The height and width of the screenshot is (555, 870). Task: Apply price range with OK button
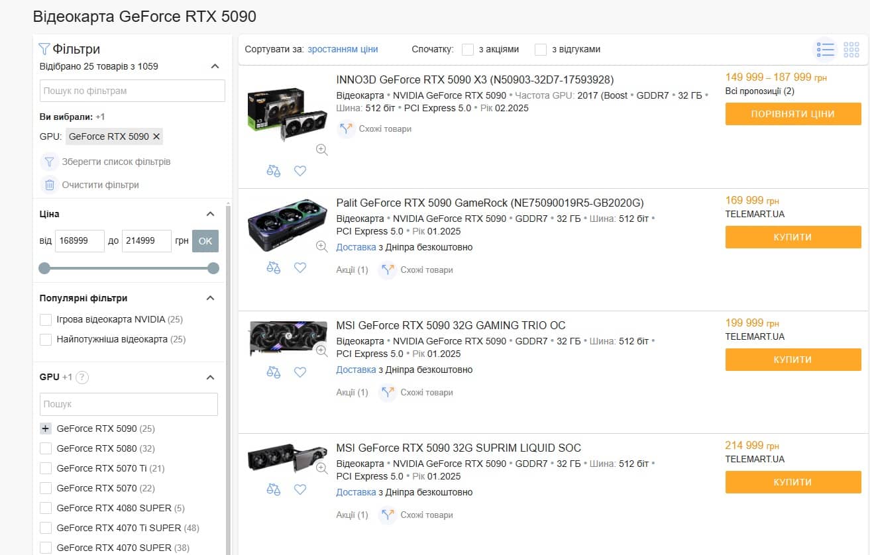[205, 241]
